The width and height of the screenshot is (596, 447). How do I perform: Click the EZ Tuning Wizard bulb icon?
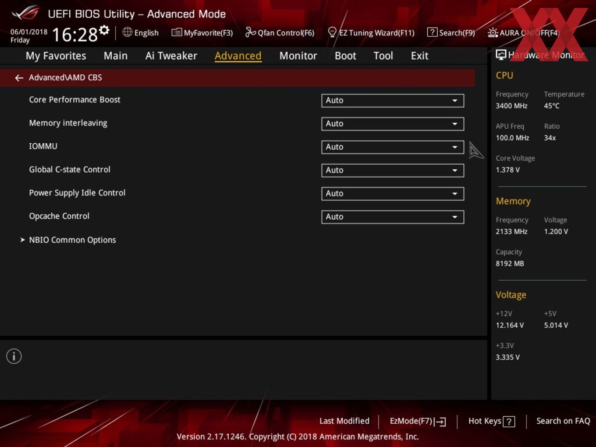[x=332, y=32]
